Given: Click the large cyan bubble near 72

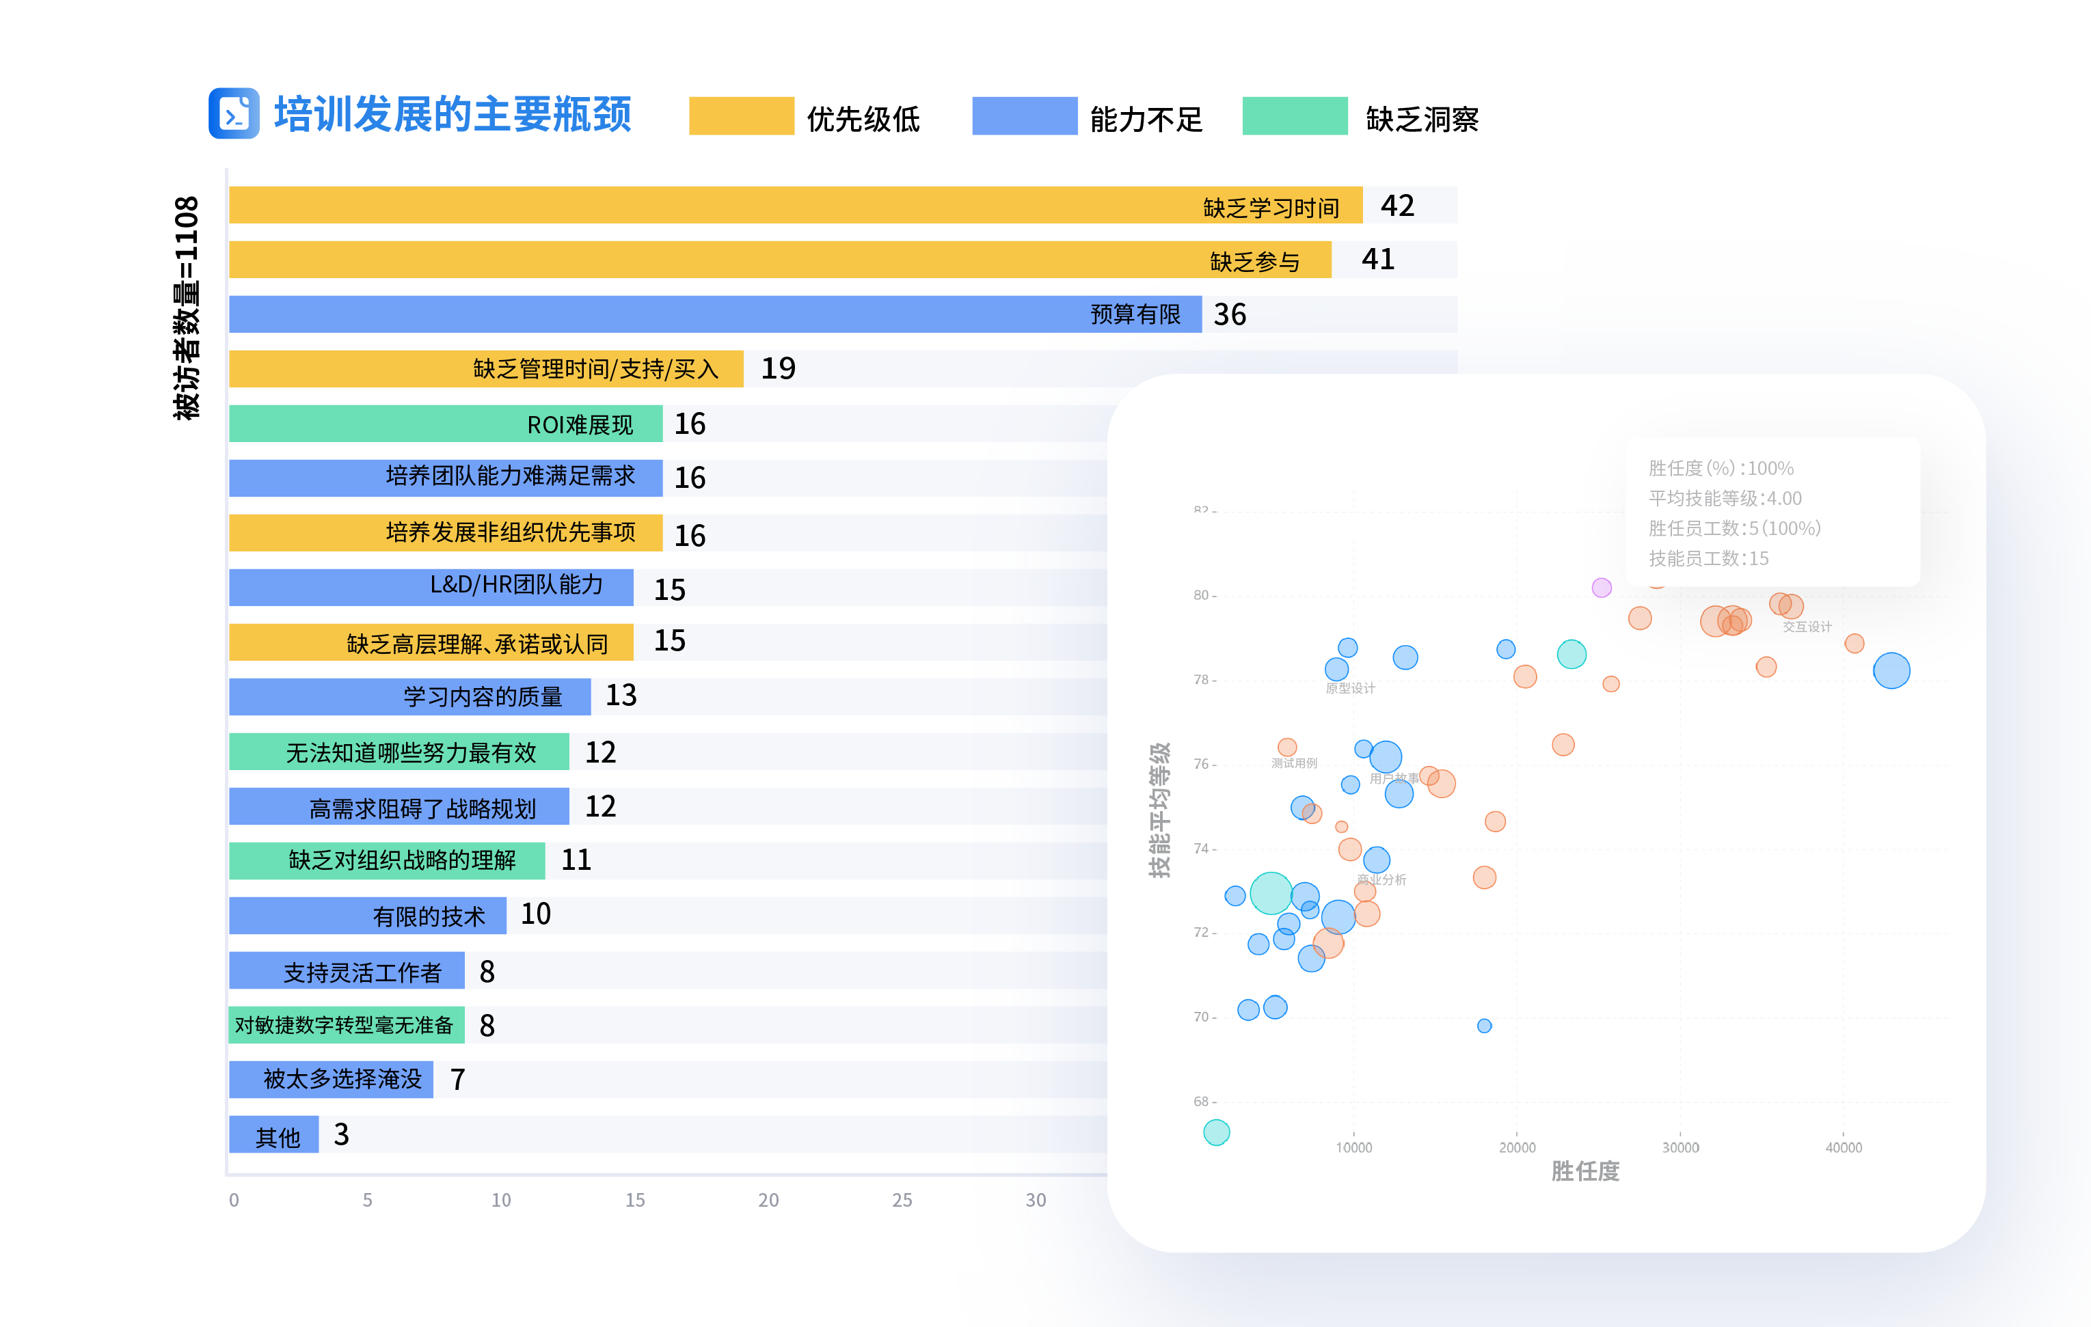Looking at the screenshot, I should coord(1271,893).
